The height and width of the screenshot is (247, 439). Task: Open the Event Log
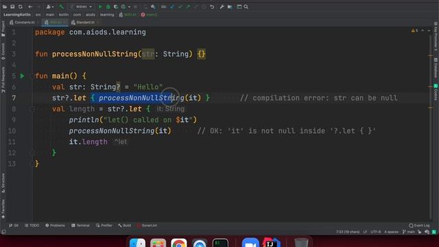[x=419, y=226]
